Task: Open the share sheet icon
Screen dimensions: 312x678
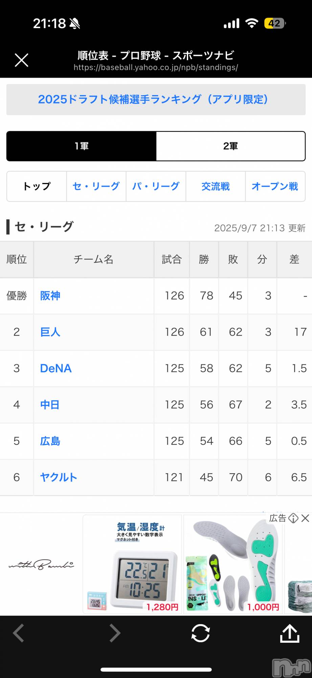Action: coord(290,633)
